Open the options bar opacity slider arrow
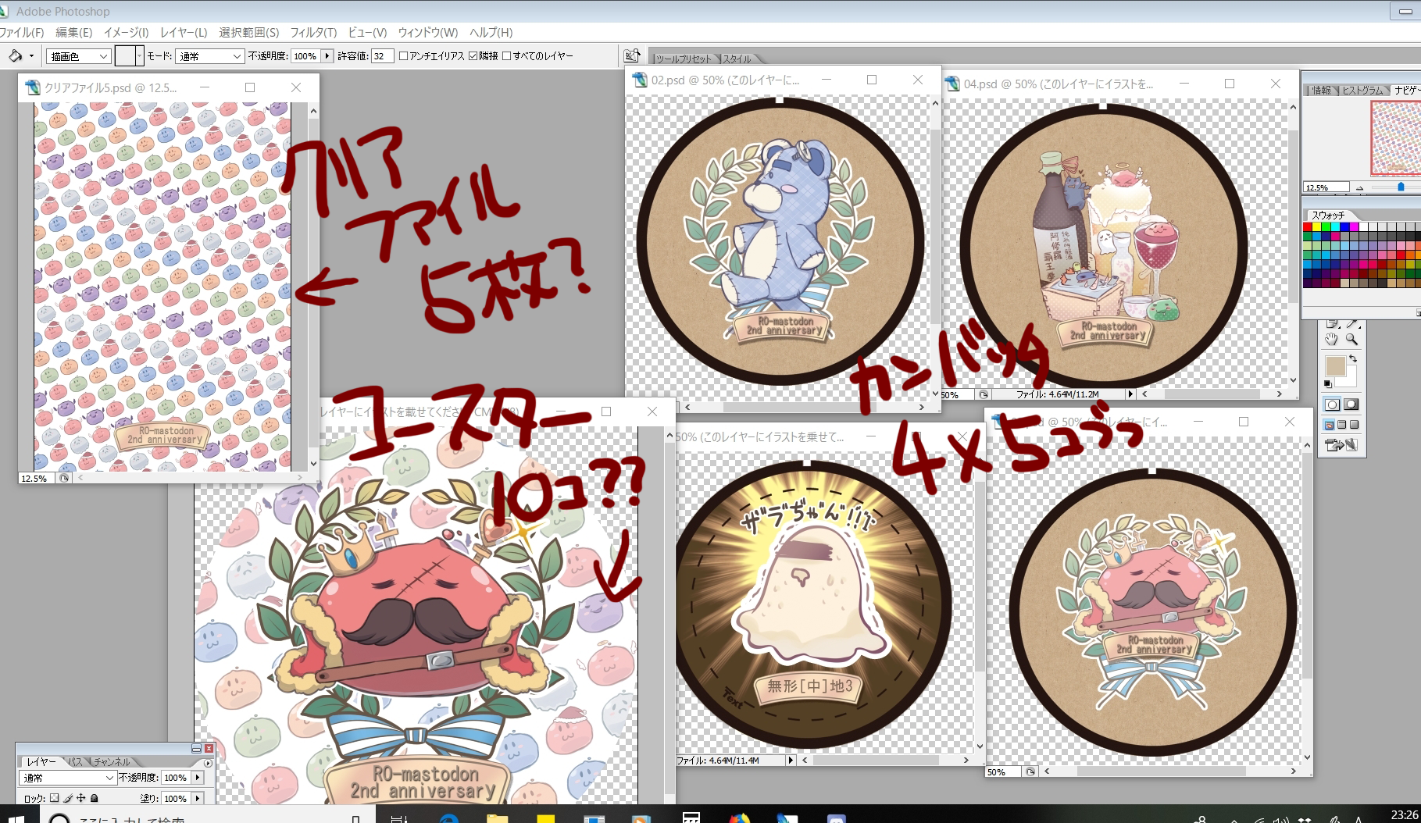This screenshot has width=1421, height=823. [327, 56]
